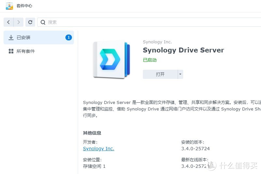Screen dimensions: 261x174
Task: Follow the Synology Inc. developer link
Action: (99, 149)
